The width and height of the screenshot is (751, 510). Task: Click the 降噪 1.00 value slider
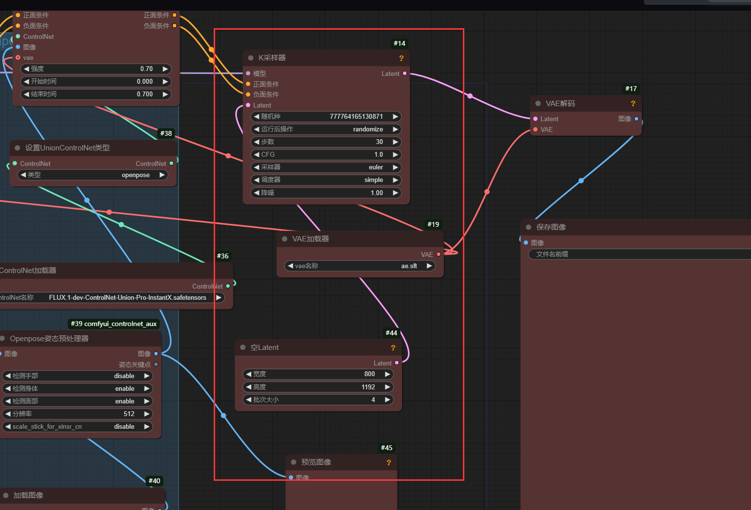[326, 193]
